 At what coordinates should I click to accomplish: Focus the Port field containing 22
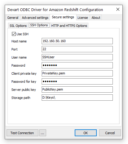point(77,49)
